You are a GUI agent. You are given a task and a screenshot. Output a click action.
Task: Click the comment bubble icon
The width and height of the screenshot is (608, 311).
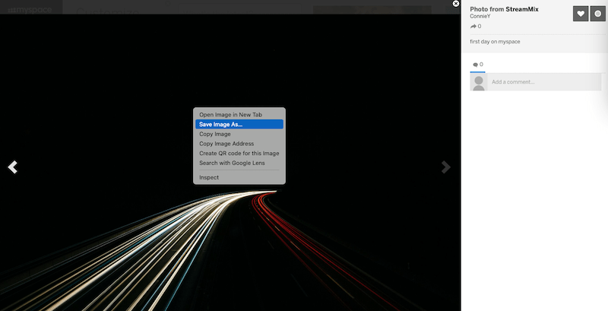point(476,65)
